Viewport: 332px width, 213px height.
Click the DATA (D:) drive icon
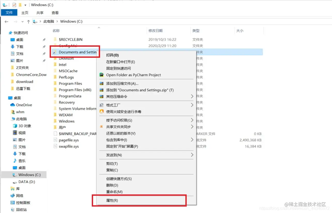(15, 182)
